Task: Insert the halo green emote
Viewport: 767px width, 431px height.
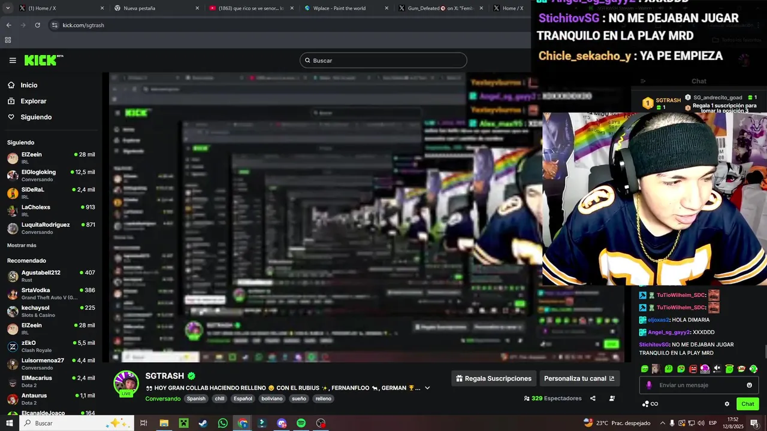Action: [729, 369]
